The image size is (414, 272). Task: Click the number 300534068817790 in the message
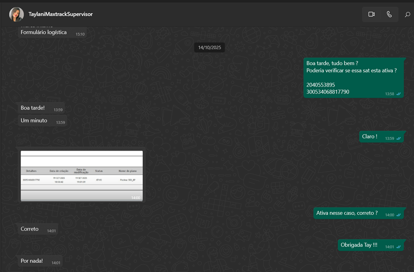click(x=328, y=92)
